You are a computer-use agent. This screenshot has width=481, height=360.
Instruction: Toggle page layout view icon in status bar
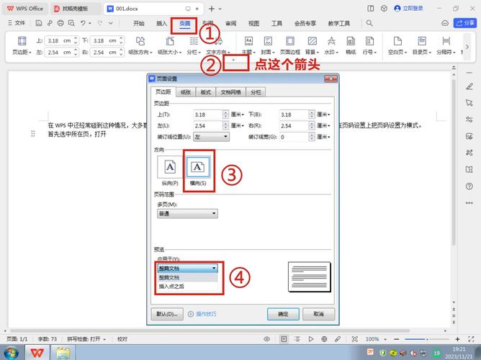click(284, 339)
